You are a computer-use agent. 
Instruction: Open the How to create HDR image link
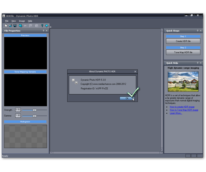pos(182,107)
